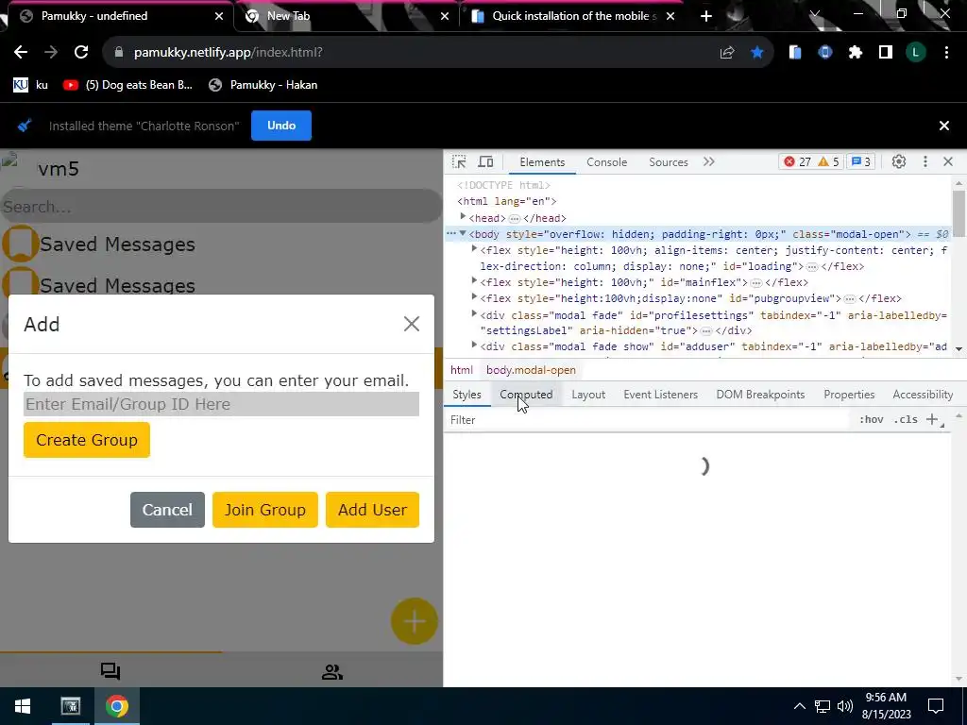Open the Layout pane tab
967x725 pixels.
(x=588, y=395)
